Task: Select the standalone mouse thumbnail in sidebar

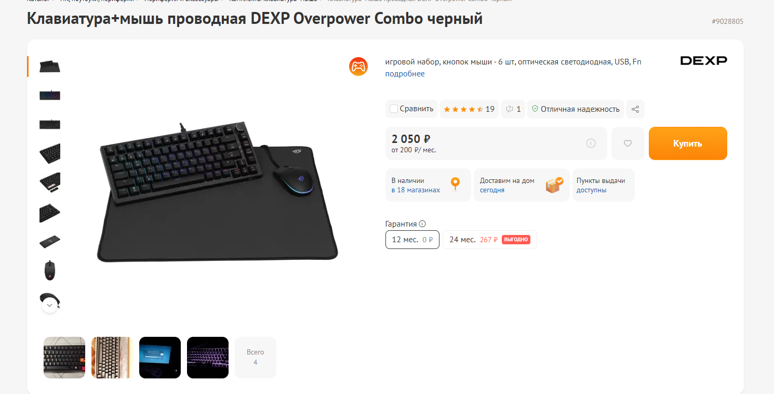Action: 50,270
